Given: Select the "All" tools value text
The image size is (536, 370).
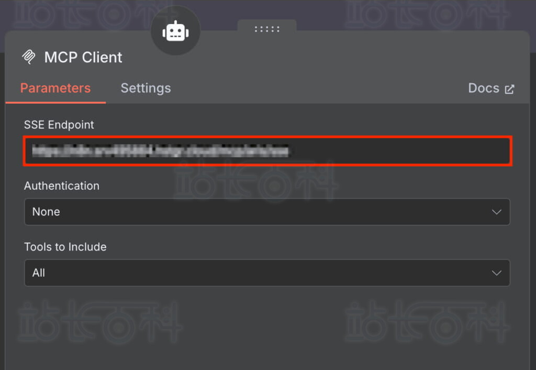Looking at the screenshot, I should pyautogui.click(x=39, y=273).
